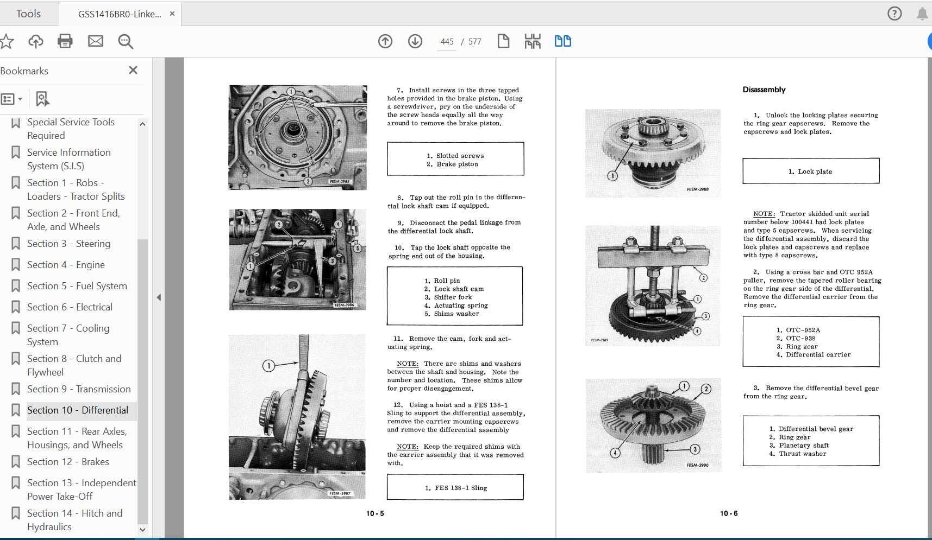Switch to the Tools tab

click(28, 14)
